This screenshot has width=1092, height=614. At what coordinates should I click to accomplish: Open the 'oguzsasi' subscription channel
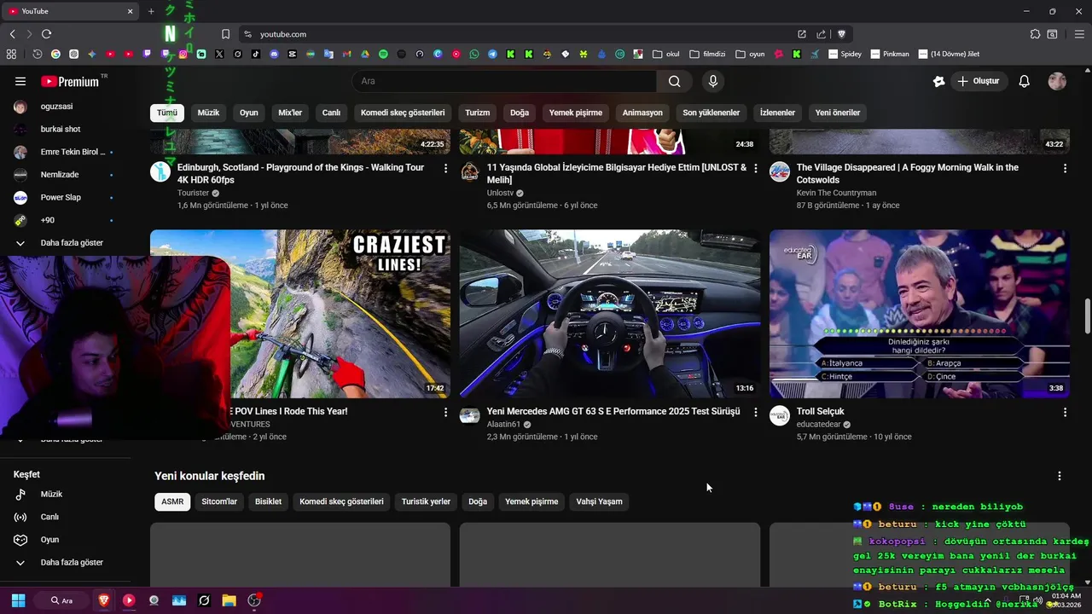[65, 107]
